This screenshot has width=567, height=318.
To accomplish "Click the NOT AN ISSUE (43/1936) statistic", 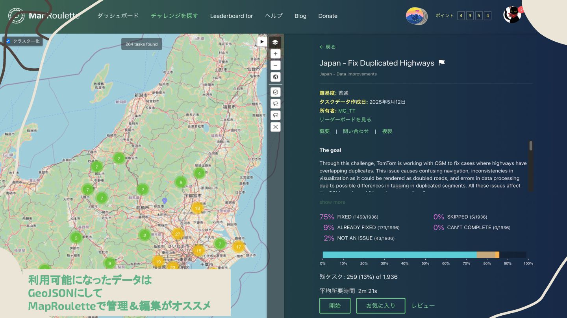I will tap(359, 238).
